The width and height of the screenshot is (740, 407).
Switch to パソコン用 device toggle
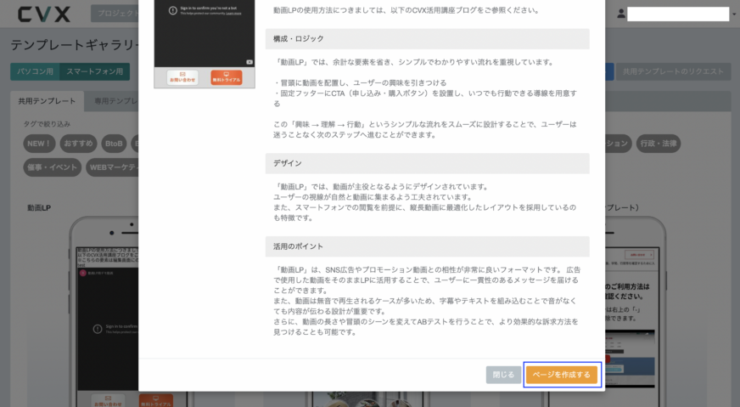(33, 71)
